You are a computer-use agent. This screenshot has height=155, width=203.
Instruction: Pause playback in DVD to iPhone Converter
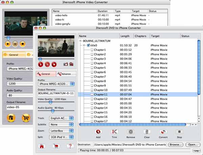47,64
